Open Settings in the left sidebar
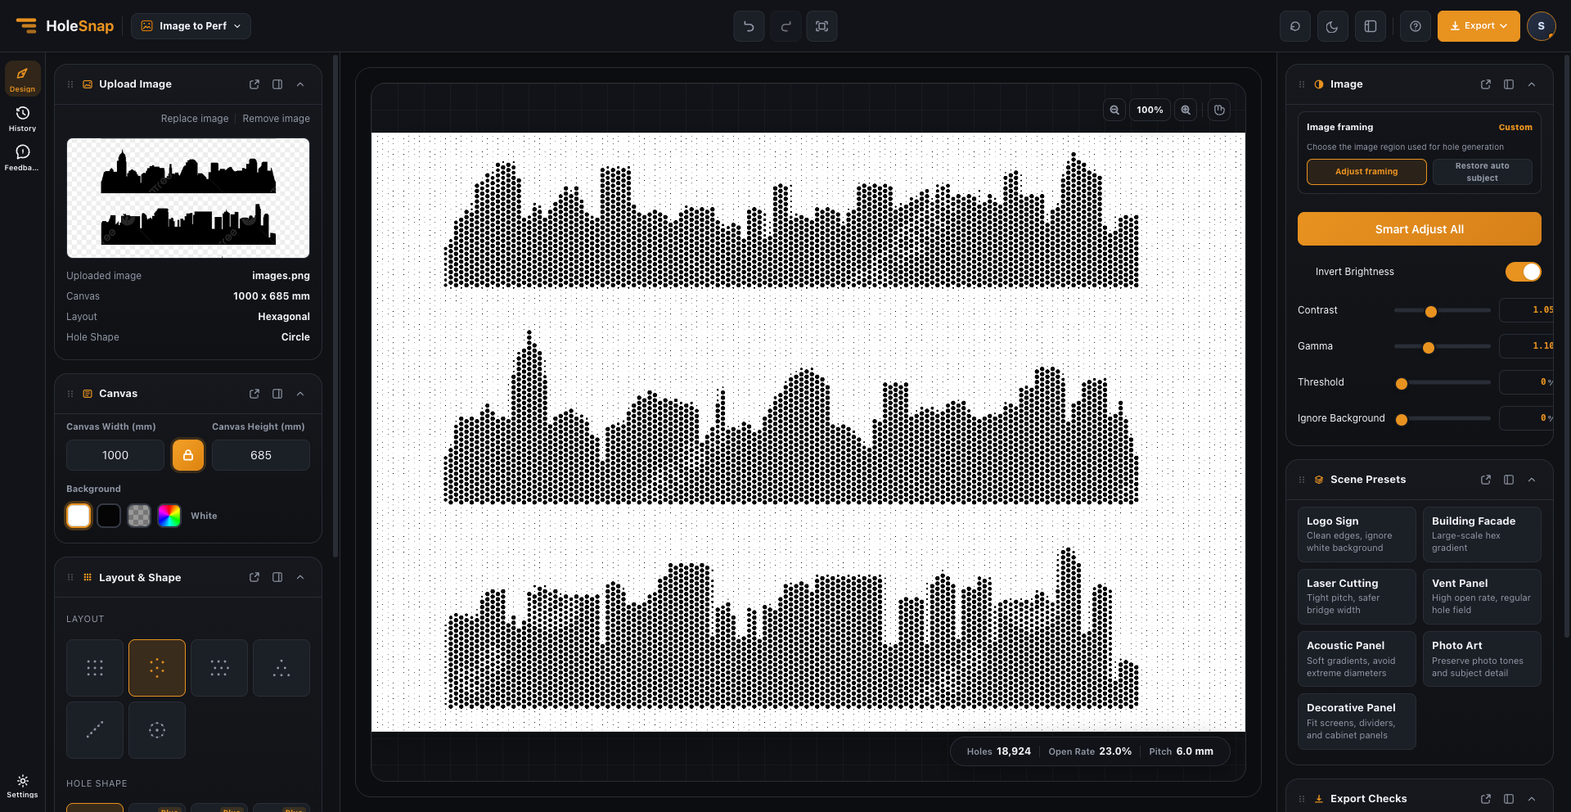The height and width of the screenshot is (812, 1571). click(22, 787)
